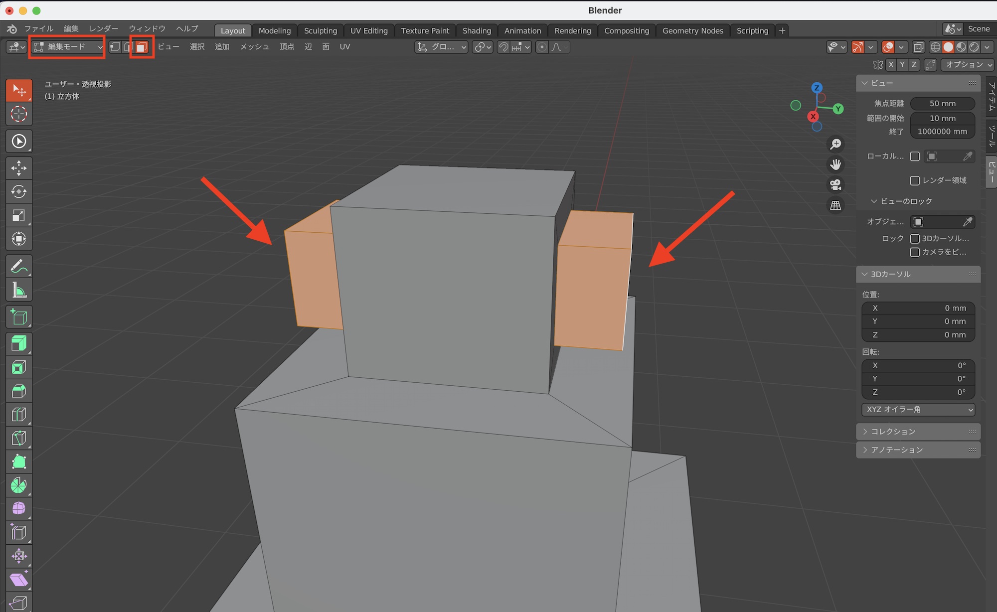Viewport: 997px width, 612px height.
Task: Switch to the Sculpting workspace tab
Action: point(321,31)
